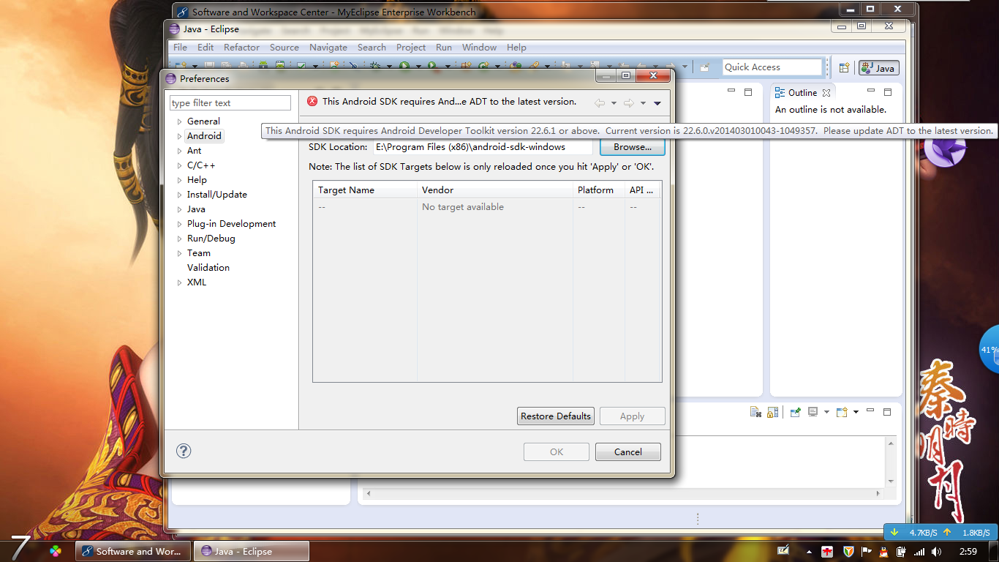Click the clear console icon in bottom panel
This screenshot has height=562, width=999.
(x=755, y=413)
